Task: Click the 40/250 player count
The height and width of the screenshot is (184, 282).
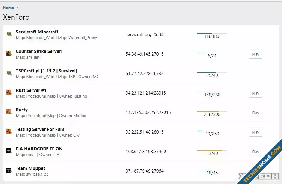Action: point(212,134)
